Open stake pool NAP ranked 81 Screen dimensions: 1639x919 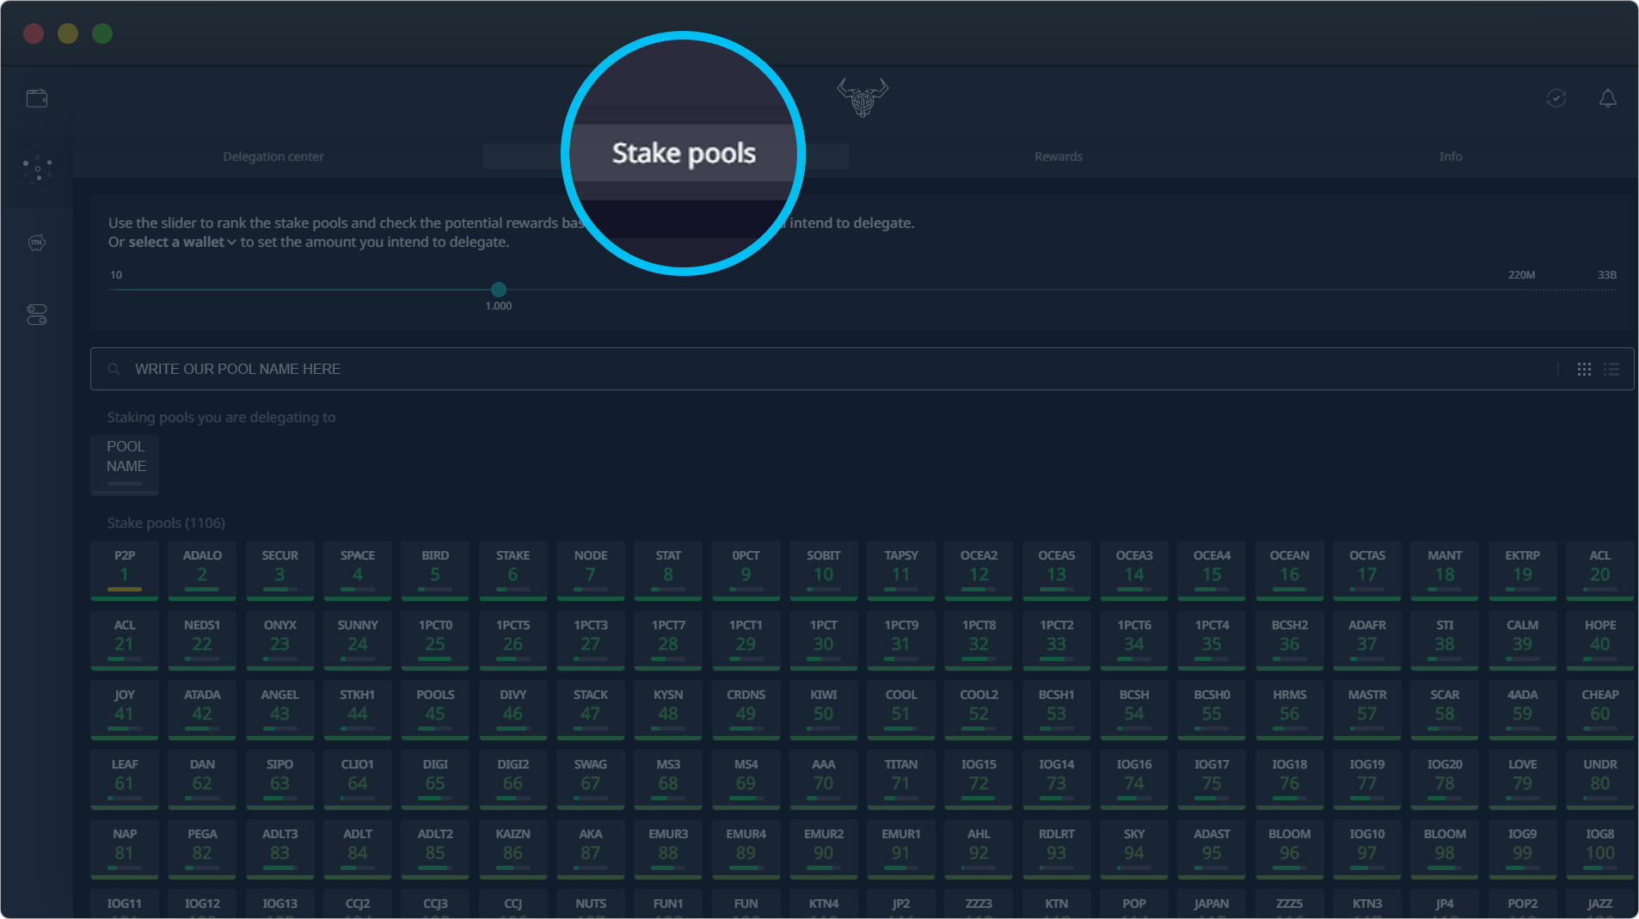pyautogui.click(x=125, y=849)
